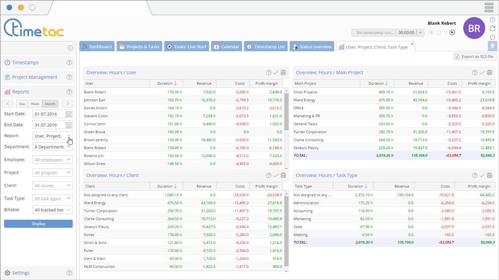
Task: Click the checkmark icon in Hours / Client panel
Action: click(276, 175)
